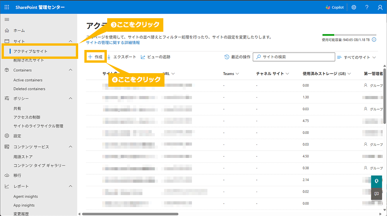Screen dimensions: 387x216
Task: Click the storage value 2.14
Action: click(306, 180)
